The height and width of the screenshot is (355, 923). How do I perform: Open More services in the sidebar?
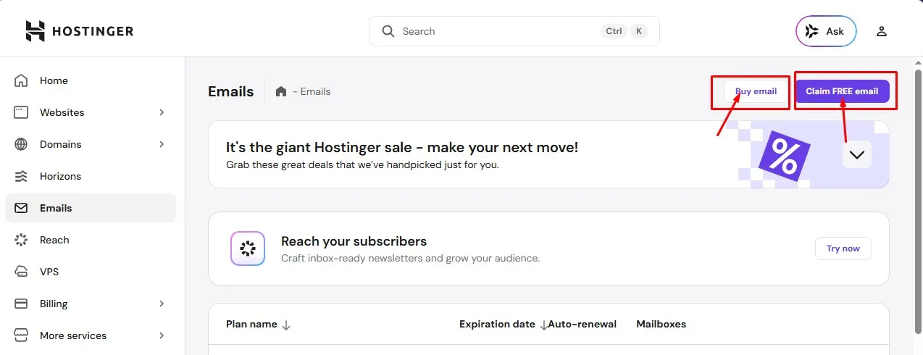91,335
